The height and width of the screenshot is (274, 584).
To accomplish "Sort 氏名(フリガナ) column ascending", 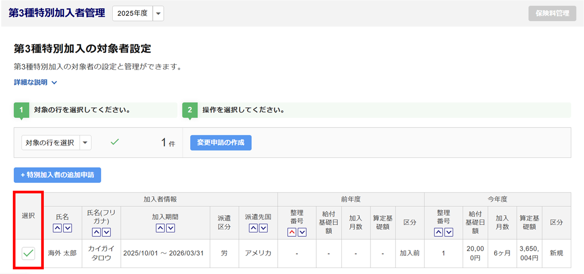I will click(96, 232).
